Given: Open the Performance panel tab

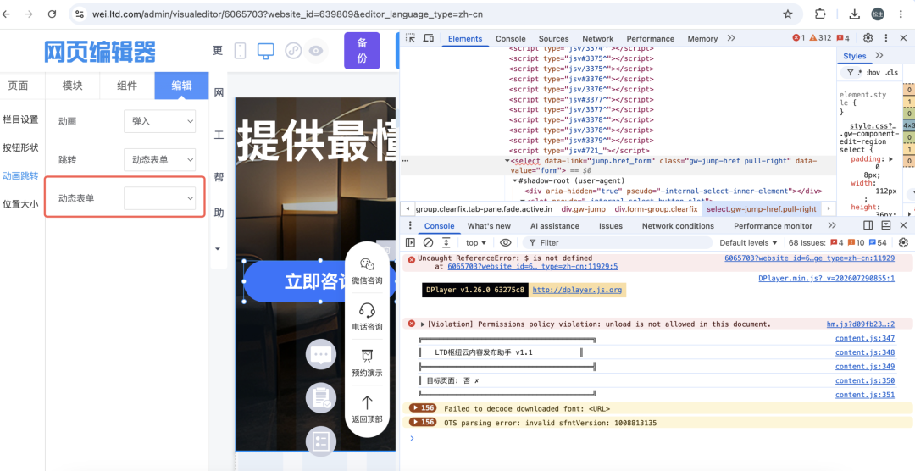Looking at the screenshot, I should [650, 38].
